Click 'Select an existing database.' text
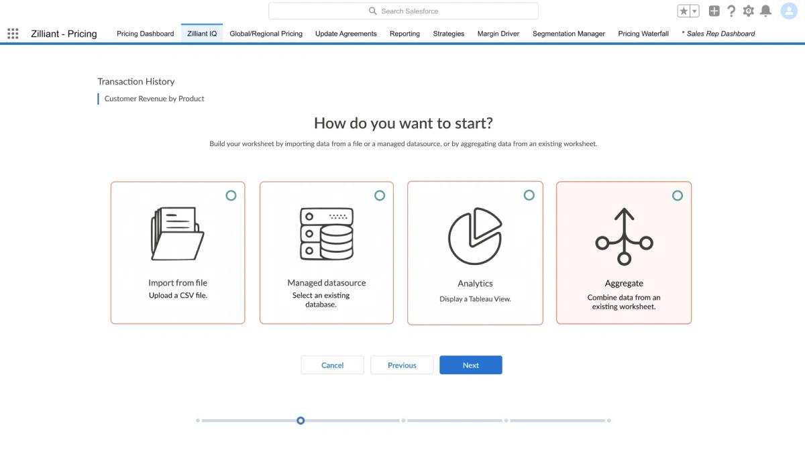805x454 pixels. (x=321, y=300)
